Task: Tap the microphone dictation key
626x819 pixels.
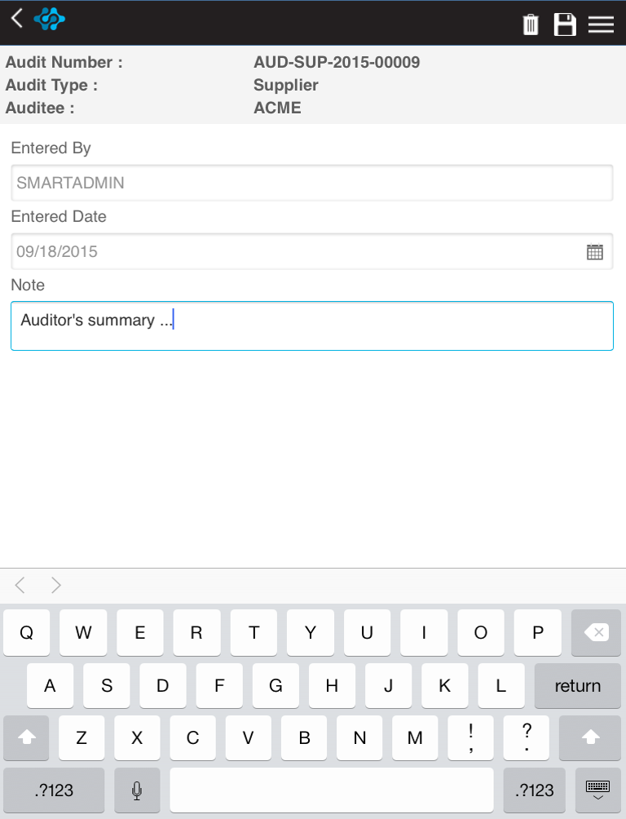Action: coord(137,790)
